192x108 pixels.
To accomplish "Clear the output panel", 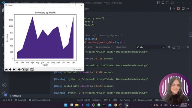I will (169, 47).
